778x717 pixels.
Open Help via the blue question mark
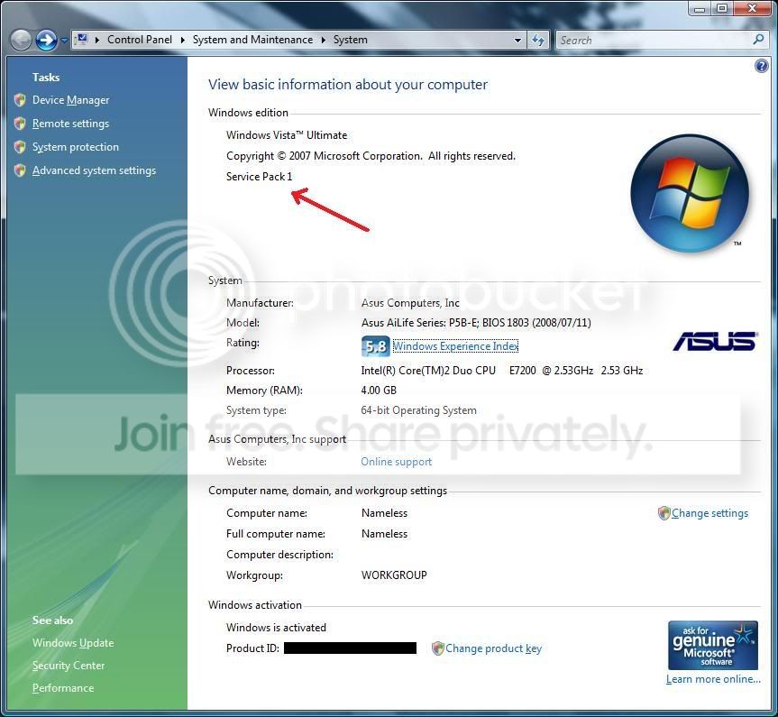(761, 66)
